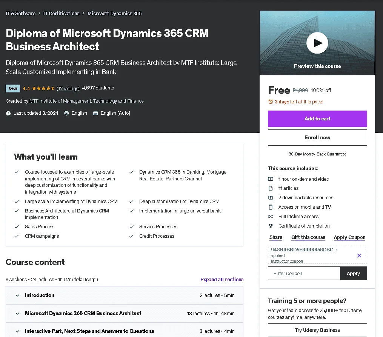The image size is (383, 337).
Task: Click the certificate trophy icon
Action: coord(271,226)
